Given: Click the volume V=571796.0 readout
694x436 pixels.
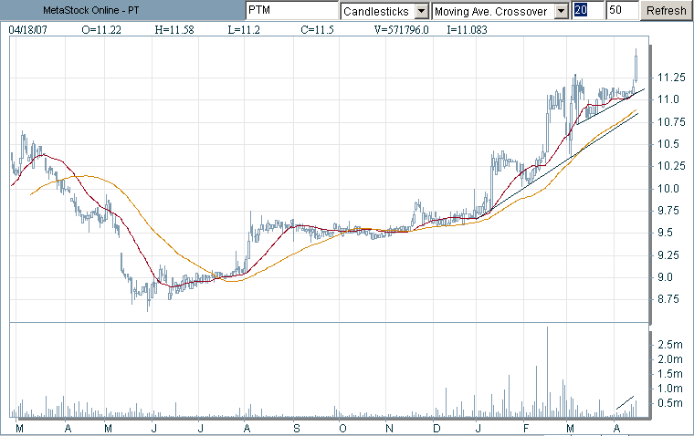Looking at the screenshot, I should (406, 29).
